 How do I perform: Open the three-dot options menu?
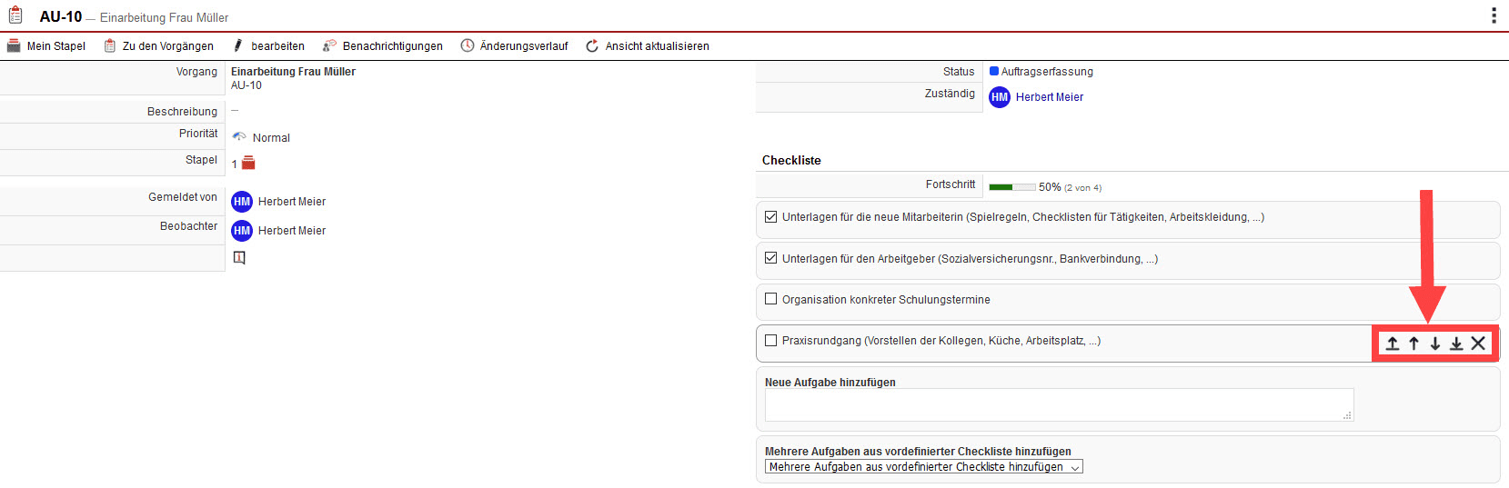1494,15
